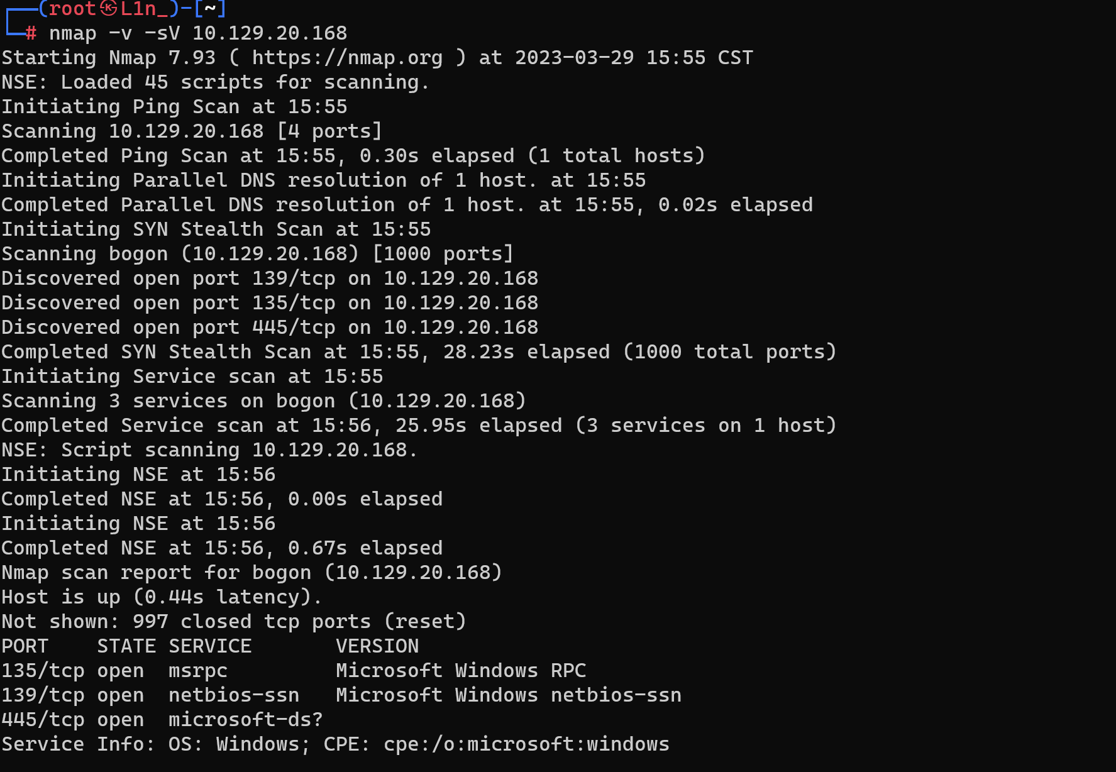Click the microsoft-ds? service name
The width and height of the screenshot is (1116, 772).
246,720
